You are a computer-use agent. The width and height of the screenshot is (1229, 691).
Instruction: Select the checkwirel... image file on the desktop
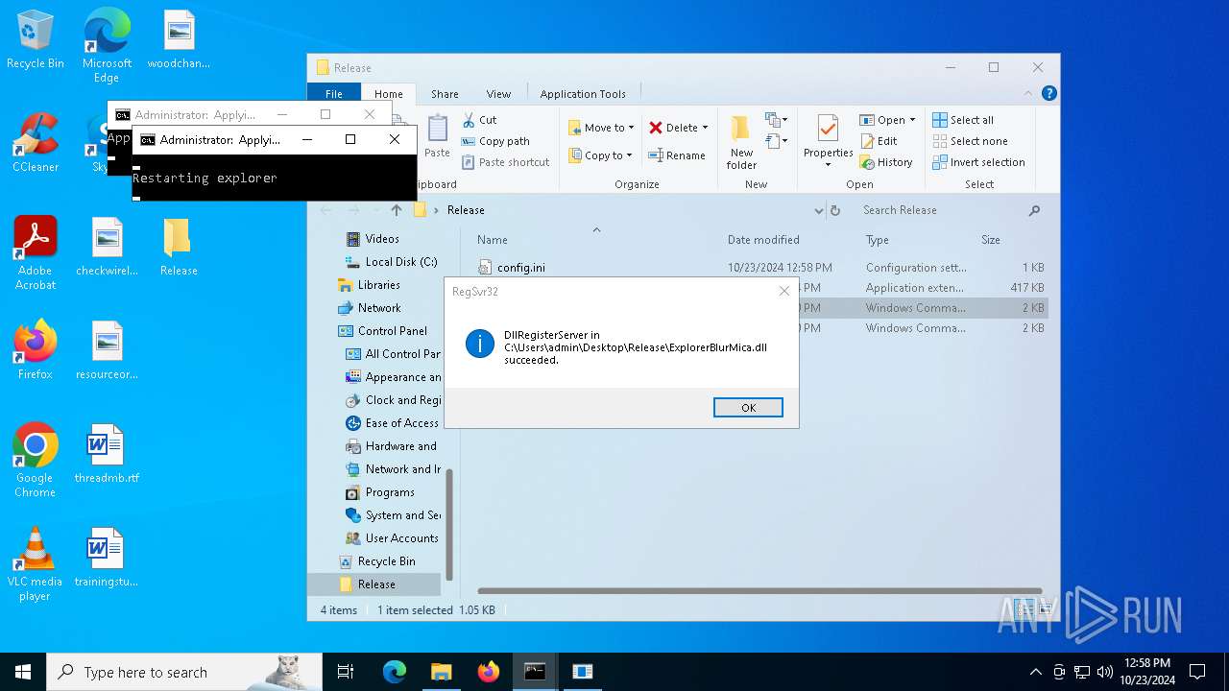tap(107, 246)
